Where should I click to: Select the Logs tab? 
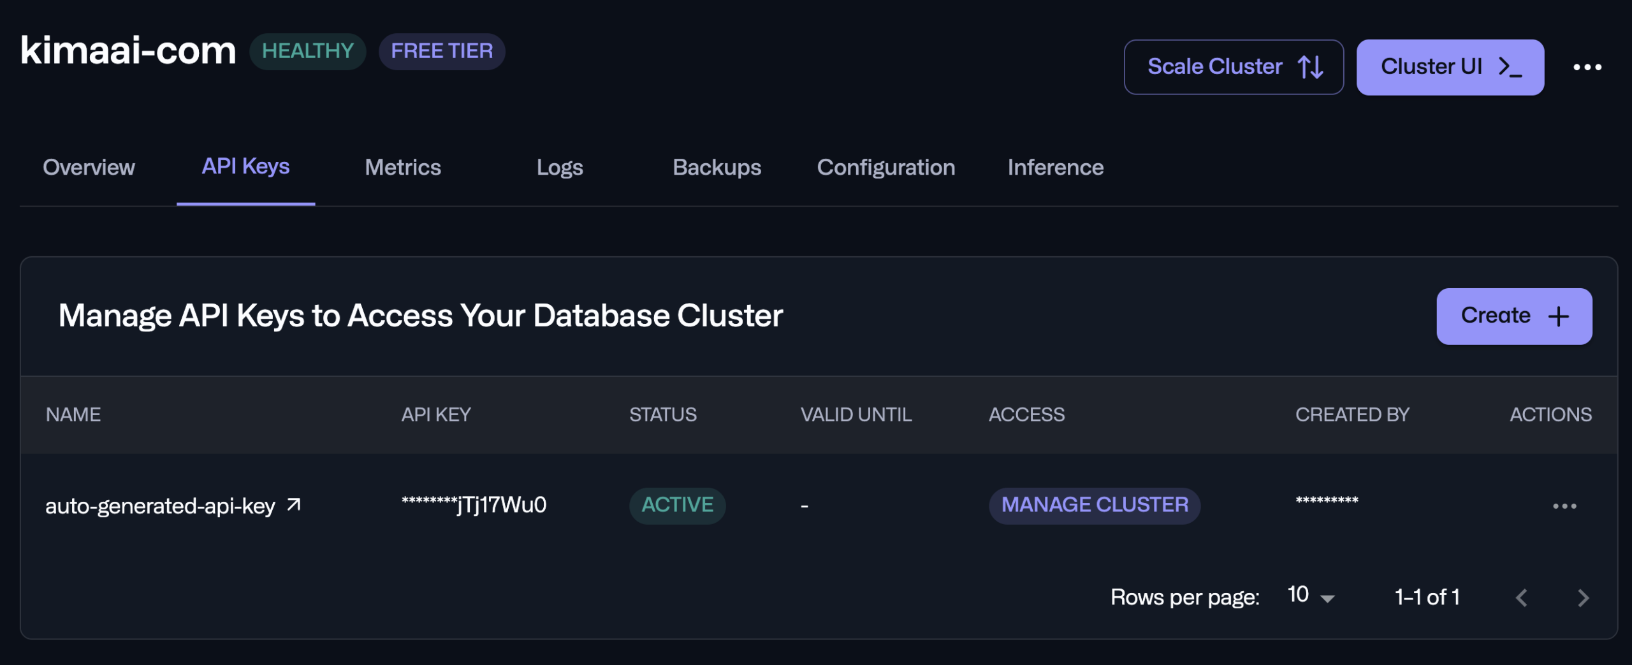[559, 167]
